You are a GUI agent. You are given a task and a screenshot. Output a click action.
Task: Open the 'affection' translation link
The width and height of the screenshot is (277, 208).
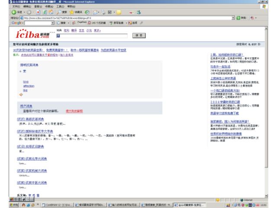[29, 86]
